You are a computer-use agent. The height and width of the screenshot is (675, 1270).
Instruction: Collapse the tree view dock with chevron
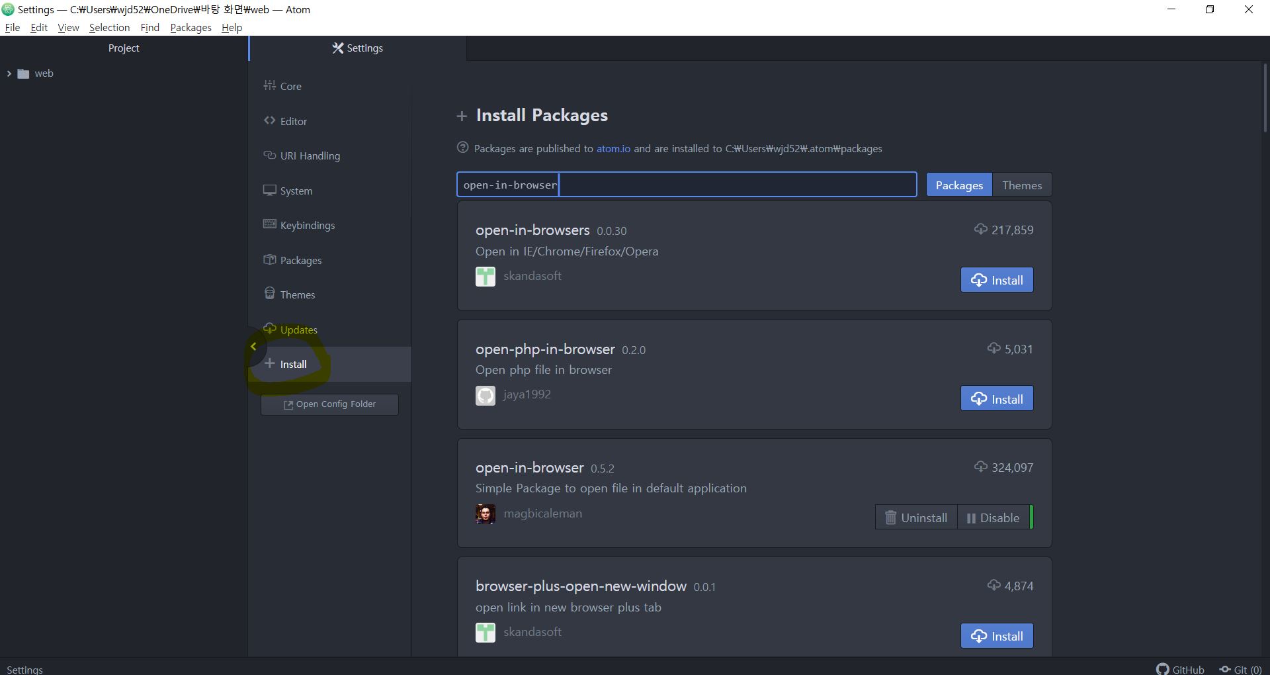[x=253, y=346]
